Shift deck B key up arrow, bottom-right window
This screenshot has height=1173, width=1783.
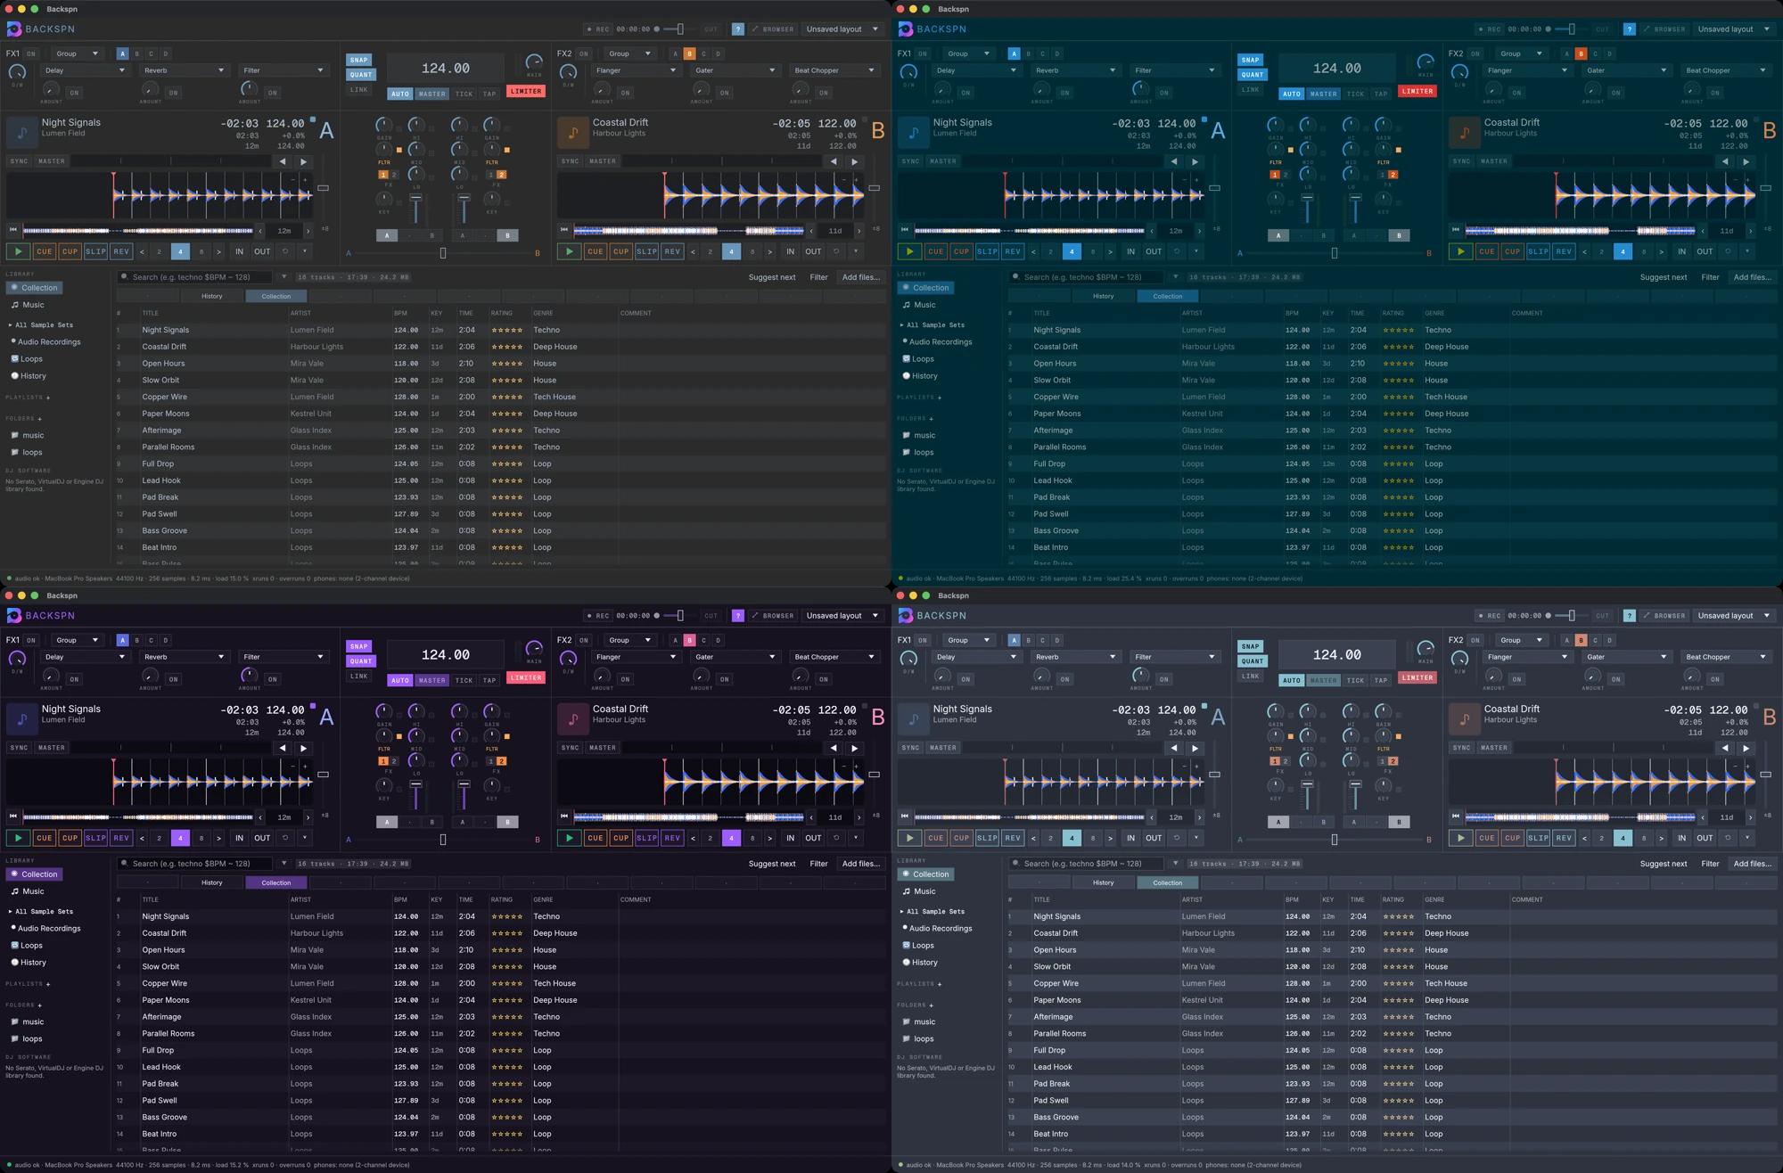(x=1750, y=816)
